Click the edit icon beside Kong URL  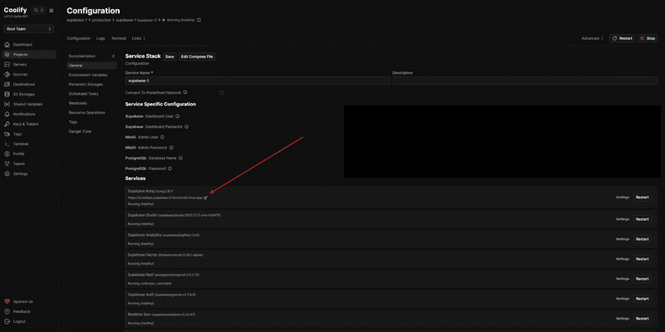coord(205,198)
